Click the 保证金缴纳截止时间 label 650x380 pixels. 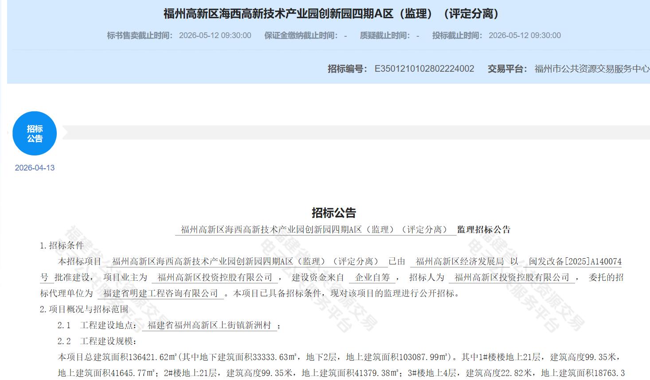(x=301, y=35)
